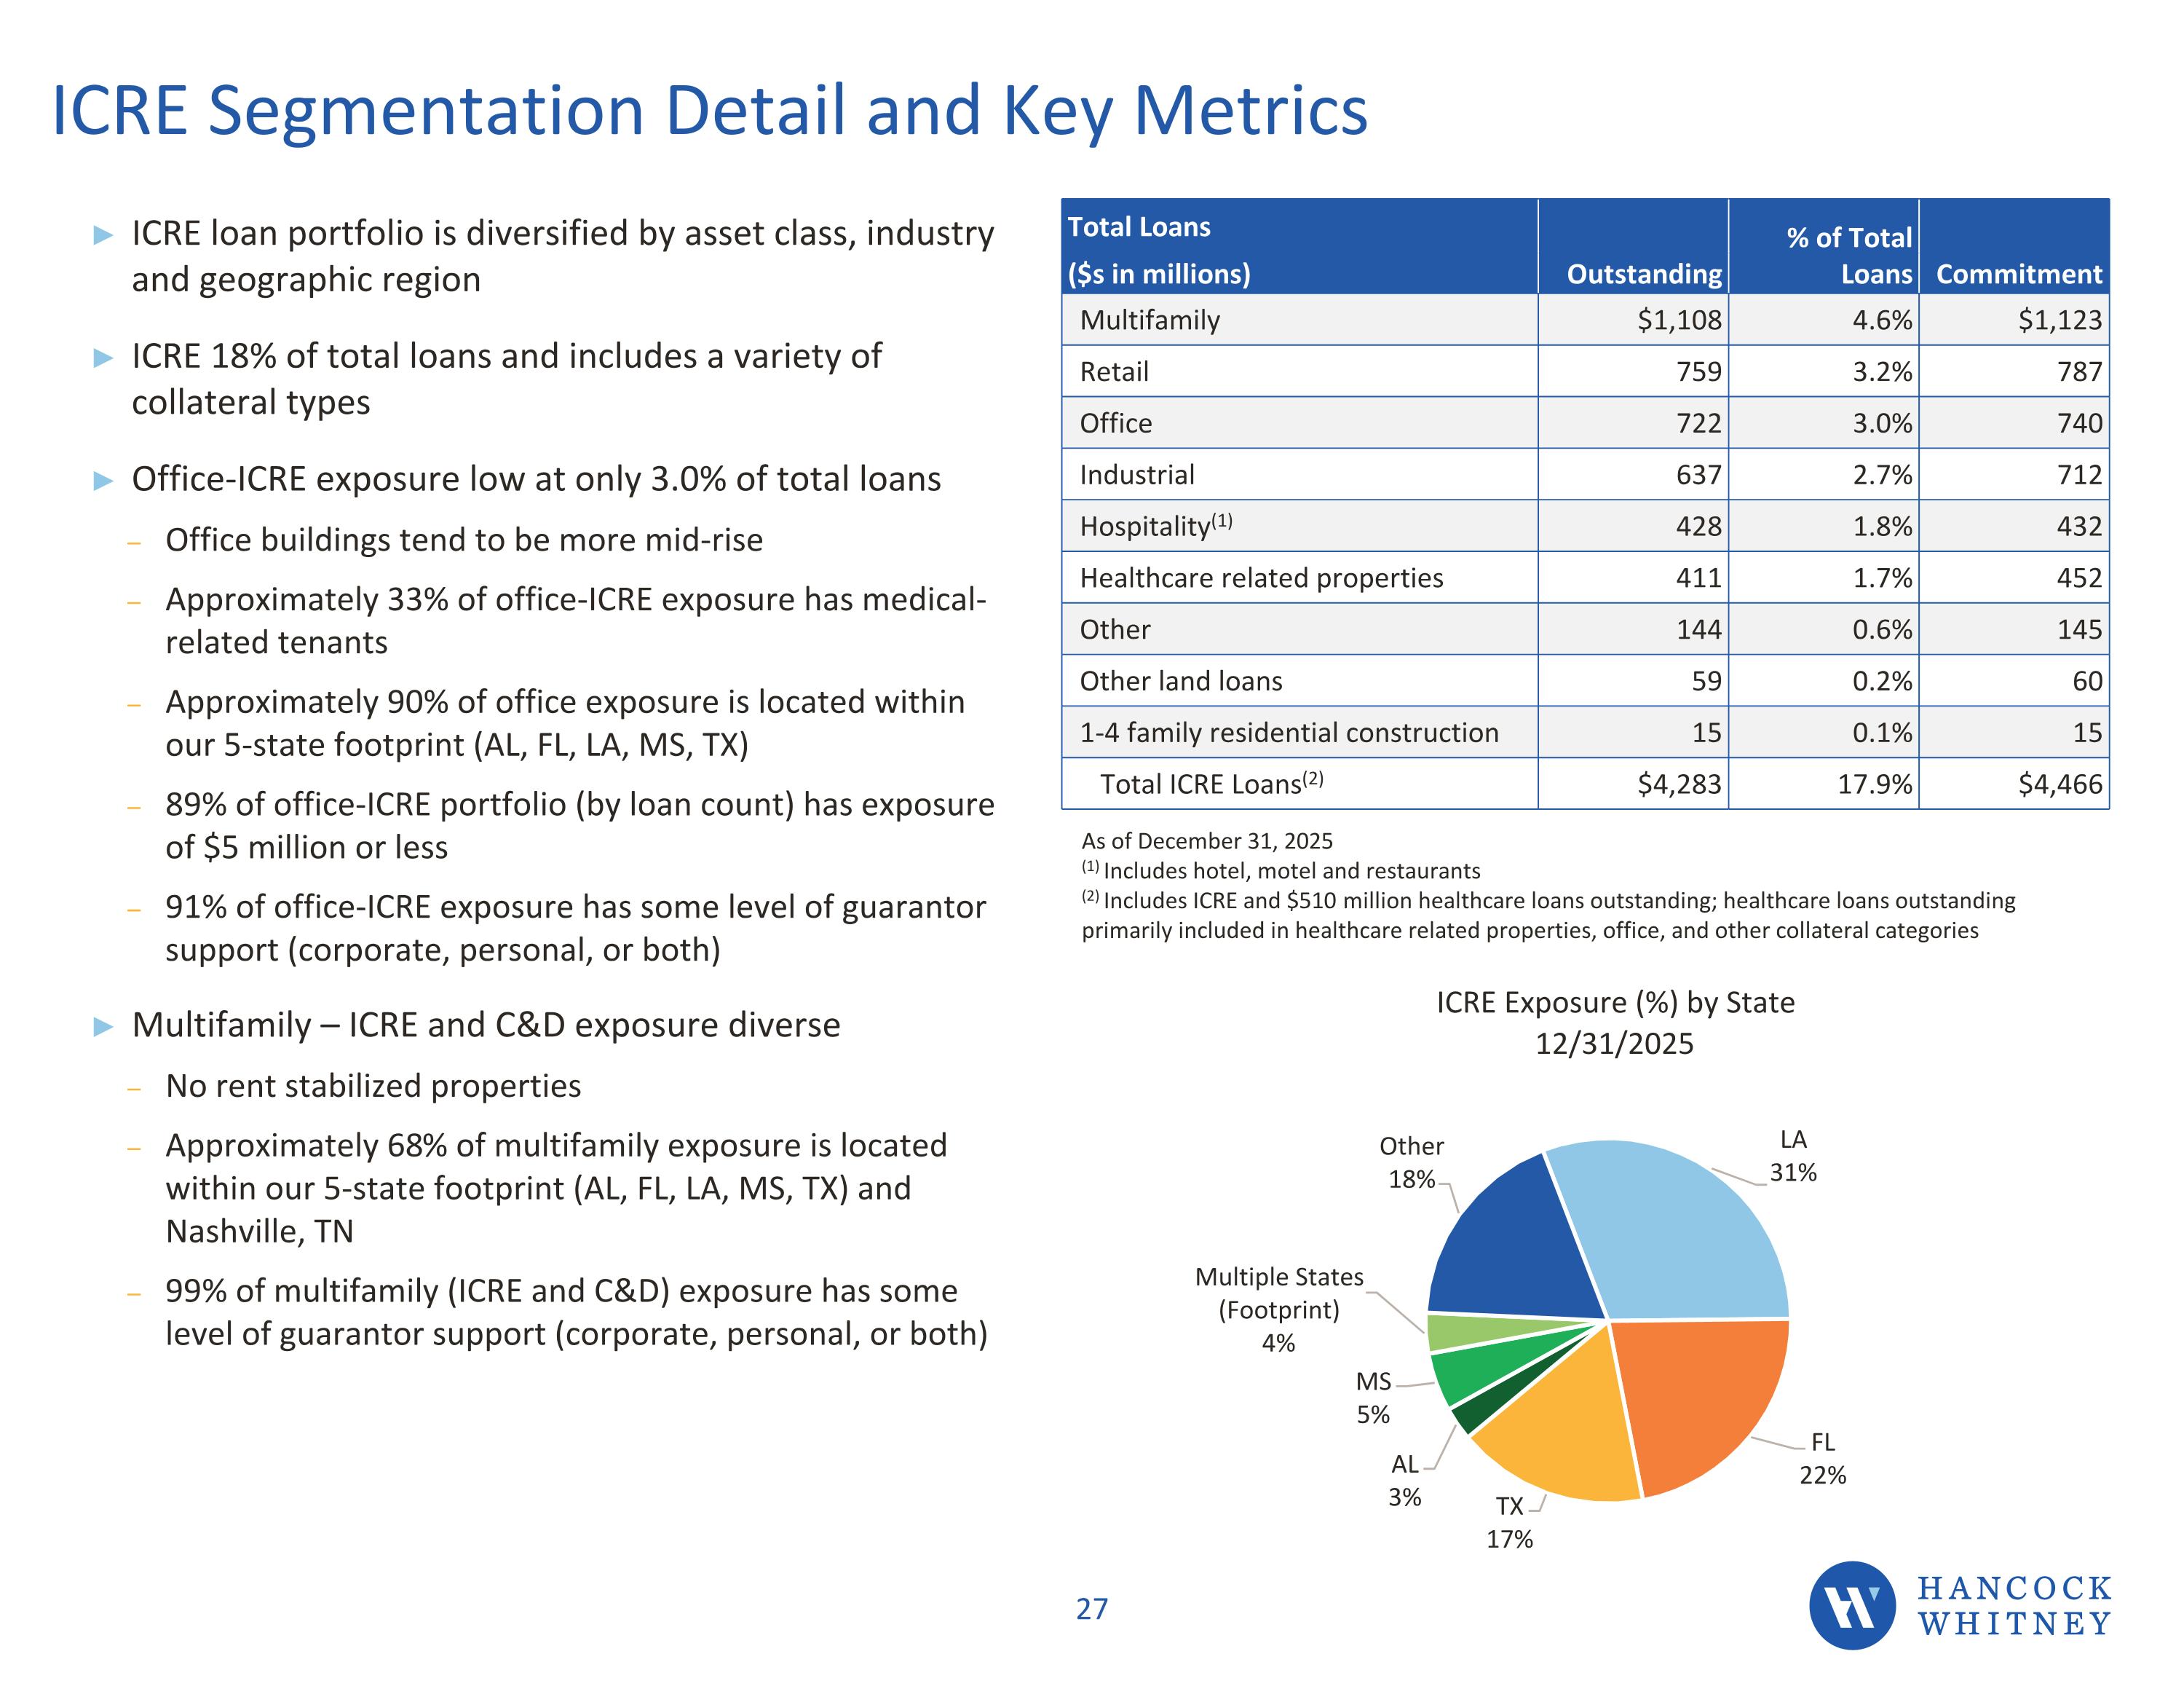The image size is (2184, 1686).
Task: Click the bullet arrow beside ICRE 18% of total loans
Action: pos(103,358)
